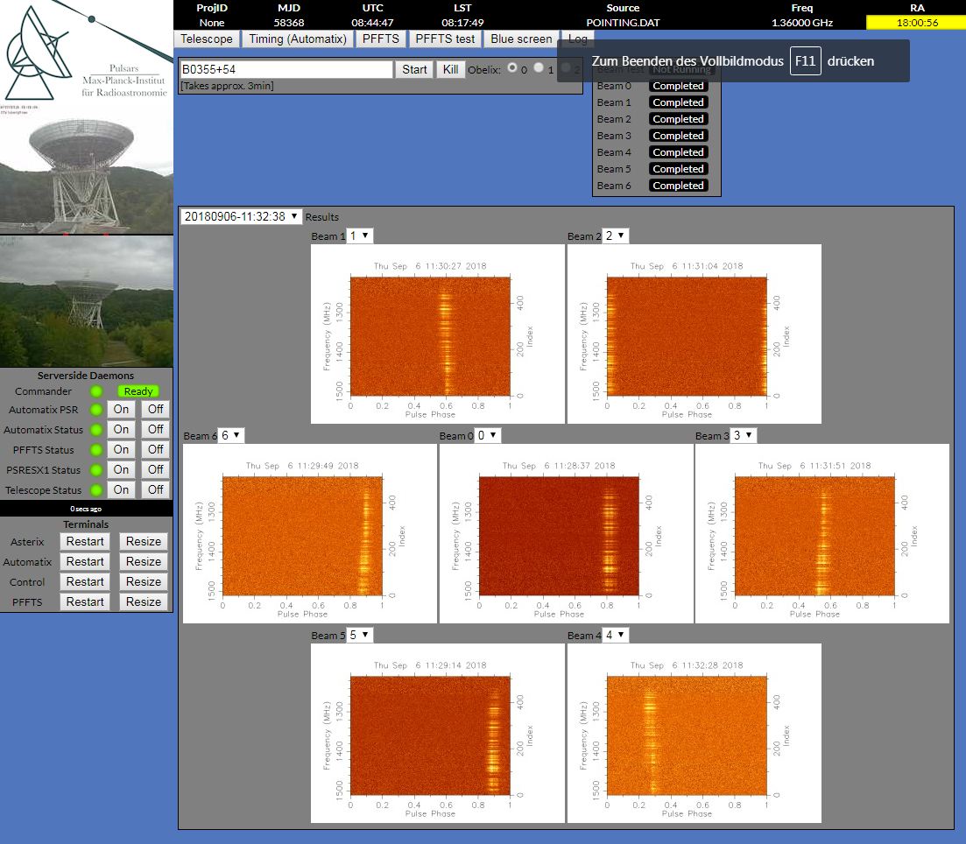The width and height of the screenshot is (966, 844).
Task: Click the Beam 3 frequency-phase plot
Action: pos(821,533)
